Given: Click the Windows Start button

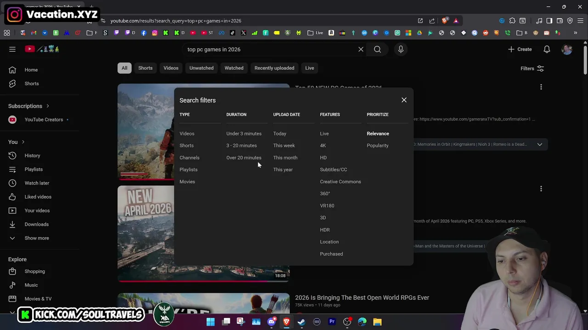Looking at the screenshot, I should (210, 322).
